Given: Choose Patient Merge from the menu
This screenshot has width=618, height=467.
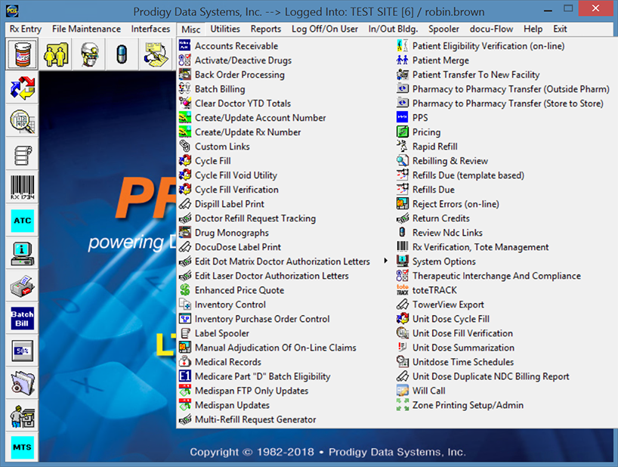Looking at the screenshot, I should click(x=440, y=60).
